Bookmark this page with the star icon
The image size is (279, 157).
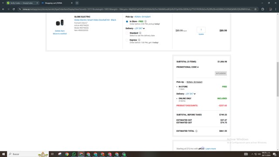click(255, 9)
